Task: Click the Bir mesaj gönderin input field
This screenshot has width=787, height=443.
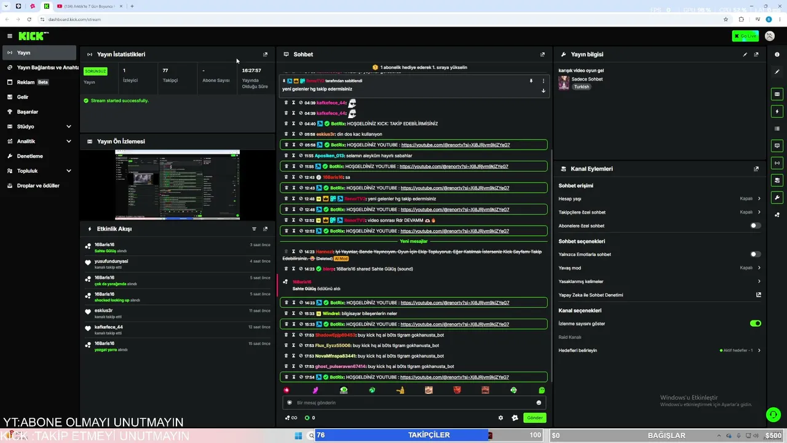Action: pyautogui.click(x=413, y=402)
